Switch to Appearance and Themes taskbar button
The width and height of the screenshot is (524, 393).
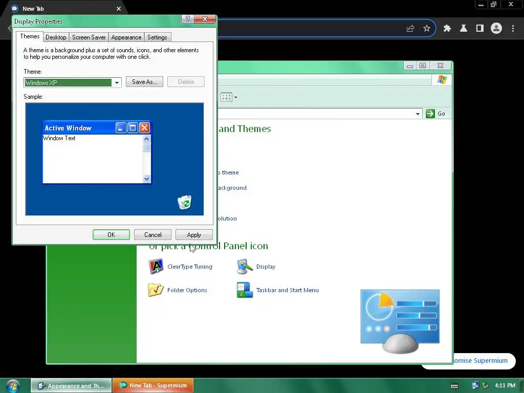tap(71, 386)
